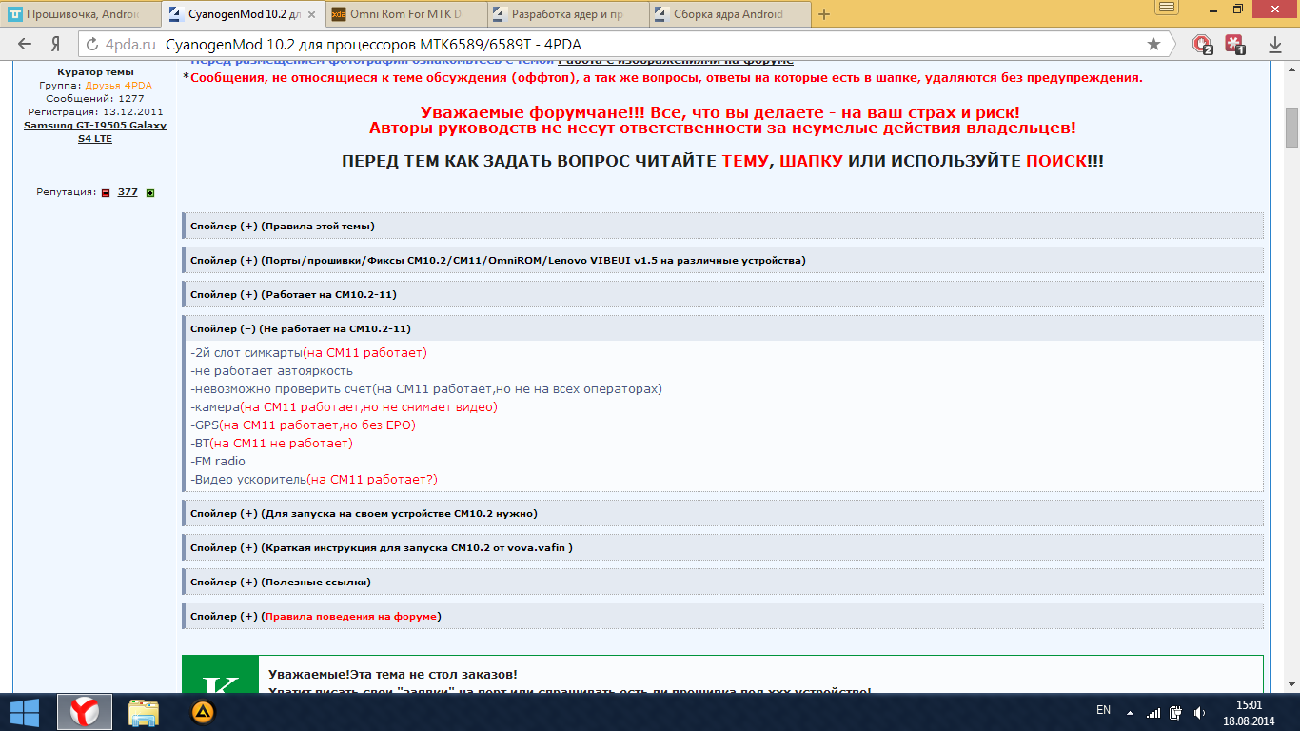Expand spoiler 'Полезные ссылки'
Screen dimensions: 1300x731
pyautogui.click(x=722, y=582)
